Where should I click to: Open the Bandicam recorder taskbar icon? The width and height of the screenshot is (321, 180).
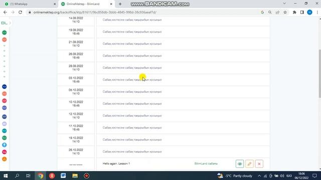tap(86, 175)
